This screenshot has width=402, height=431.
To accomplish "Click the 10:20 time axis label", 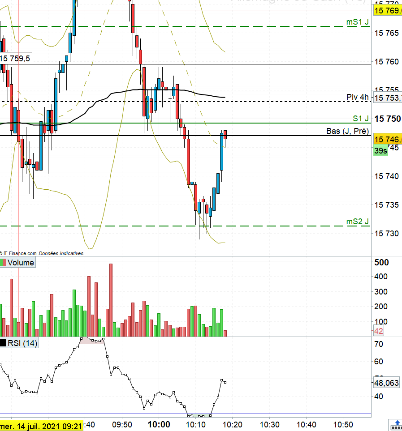I will coord(232,425).
